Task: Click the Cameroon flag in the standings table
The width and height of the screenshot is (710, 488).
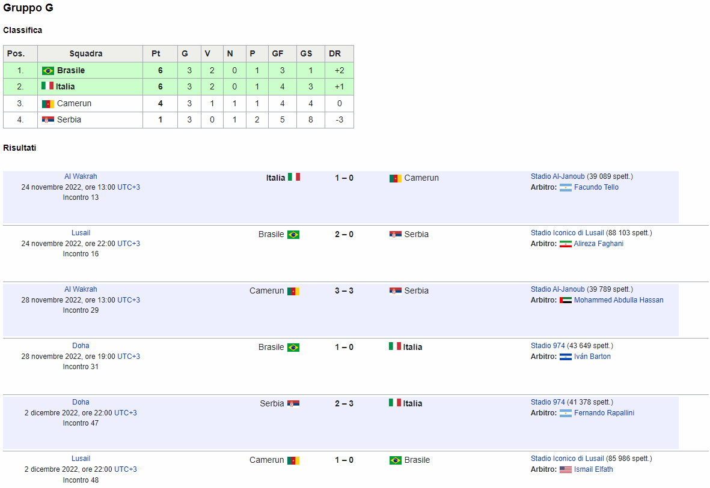Action: [x=48, y=104]
